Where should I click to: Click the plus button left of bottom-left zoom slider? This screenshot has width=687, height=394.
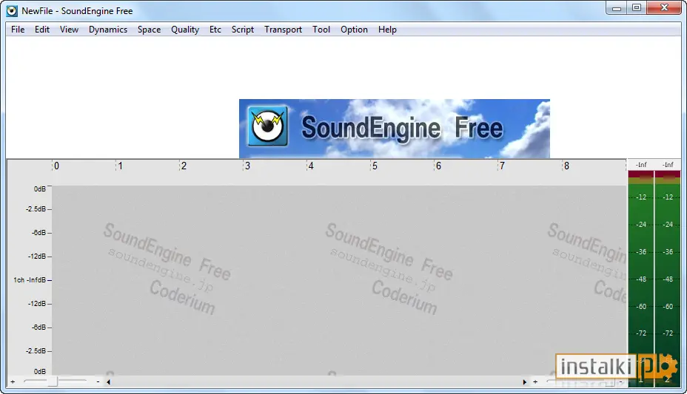(13, 381)
